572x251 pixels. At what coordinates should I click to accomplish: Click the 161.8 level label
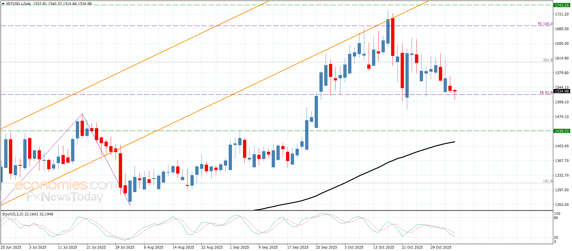(x=548, y=181)
